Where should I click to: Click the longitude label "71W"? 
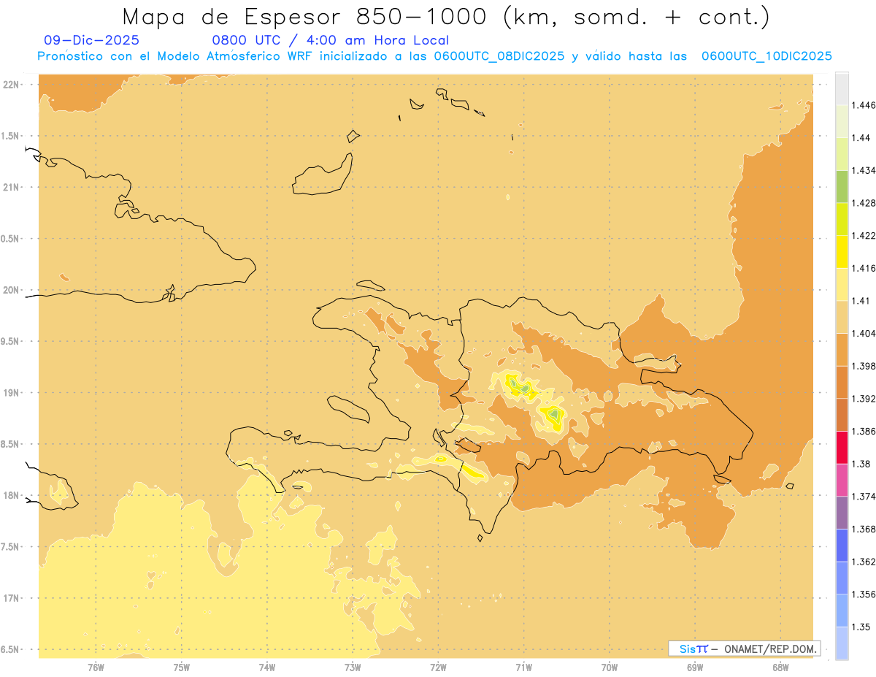[523, 667]
